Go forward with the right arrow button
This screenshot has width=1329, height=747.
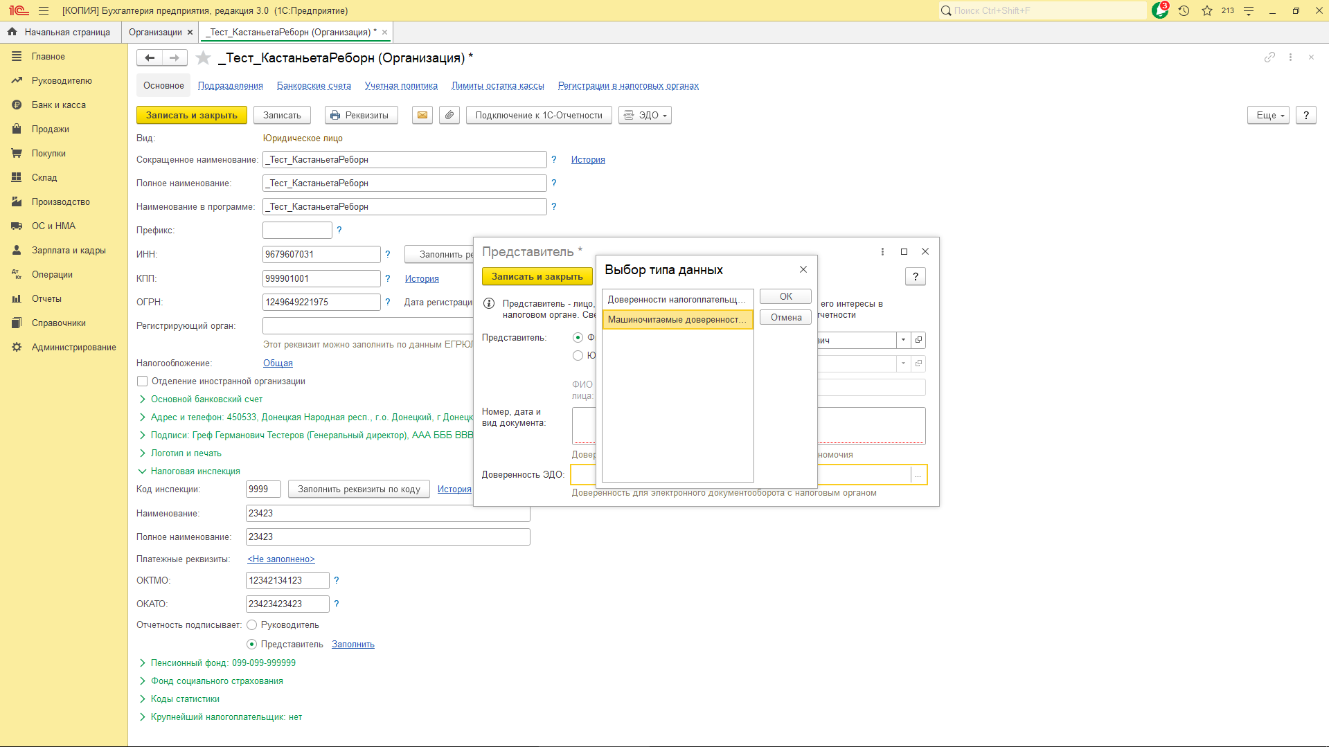[x=175, y=57]
